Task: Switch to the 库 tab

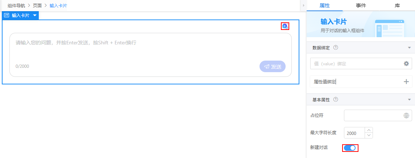Action: [397, 5]
